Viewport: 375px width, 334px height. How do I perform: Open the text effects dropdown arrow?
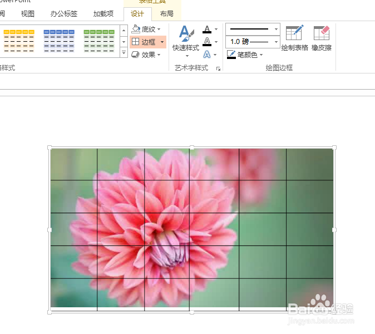tap(215, 55)
